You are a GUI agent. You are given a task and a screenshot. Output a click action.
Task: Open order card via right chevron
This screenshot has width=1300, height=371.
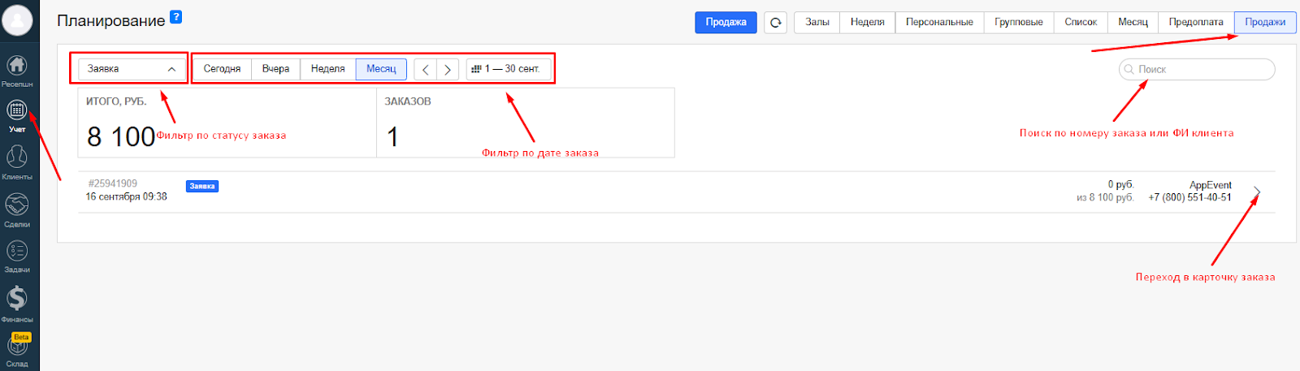1256,192
